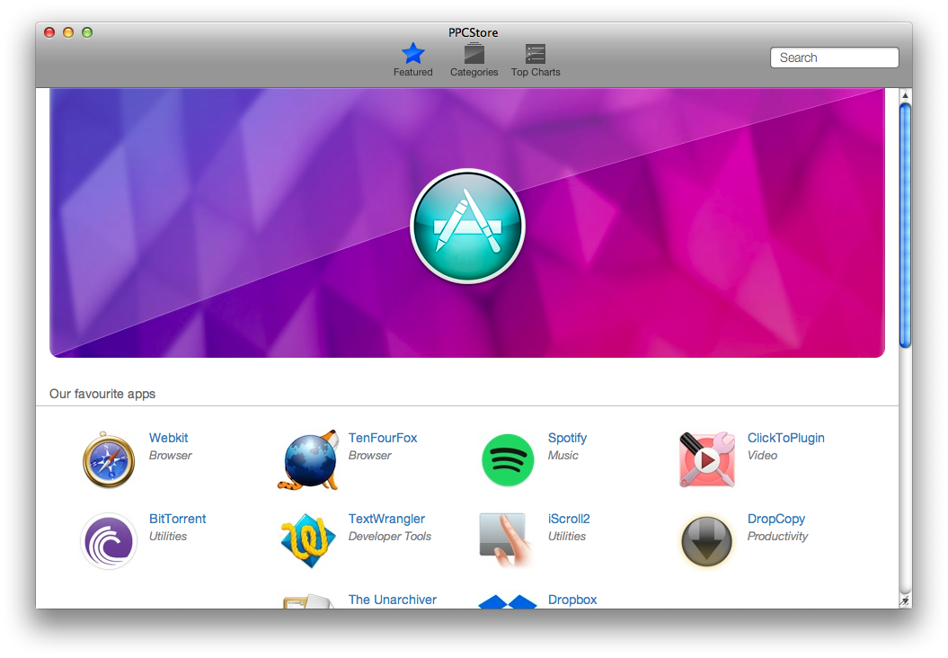Open the BitTorrent app link
This screenshot has width=948, height=658.
[x=177, y=519]
